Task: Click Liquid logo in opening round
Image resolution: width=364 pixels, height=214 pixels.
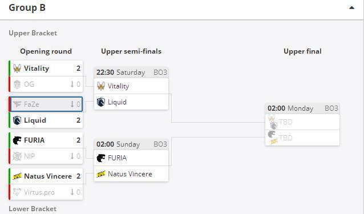Action: point(17,120)
